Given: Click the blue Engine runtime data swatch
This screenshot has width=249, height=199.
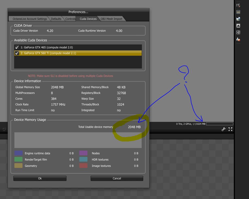Looking at the screenshot, I should tap(18, 153).
